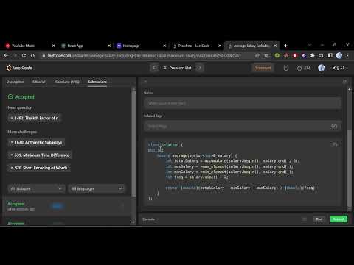
Task: Go to the next problem arrow
Action: (199, 68)
